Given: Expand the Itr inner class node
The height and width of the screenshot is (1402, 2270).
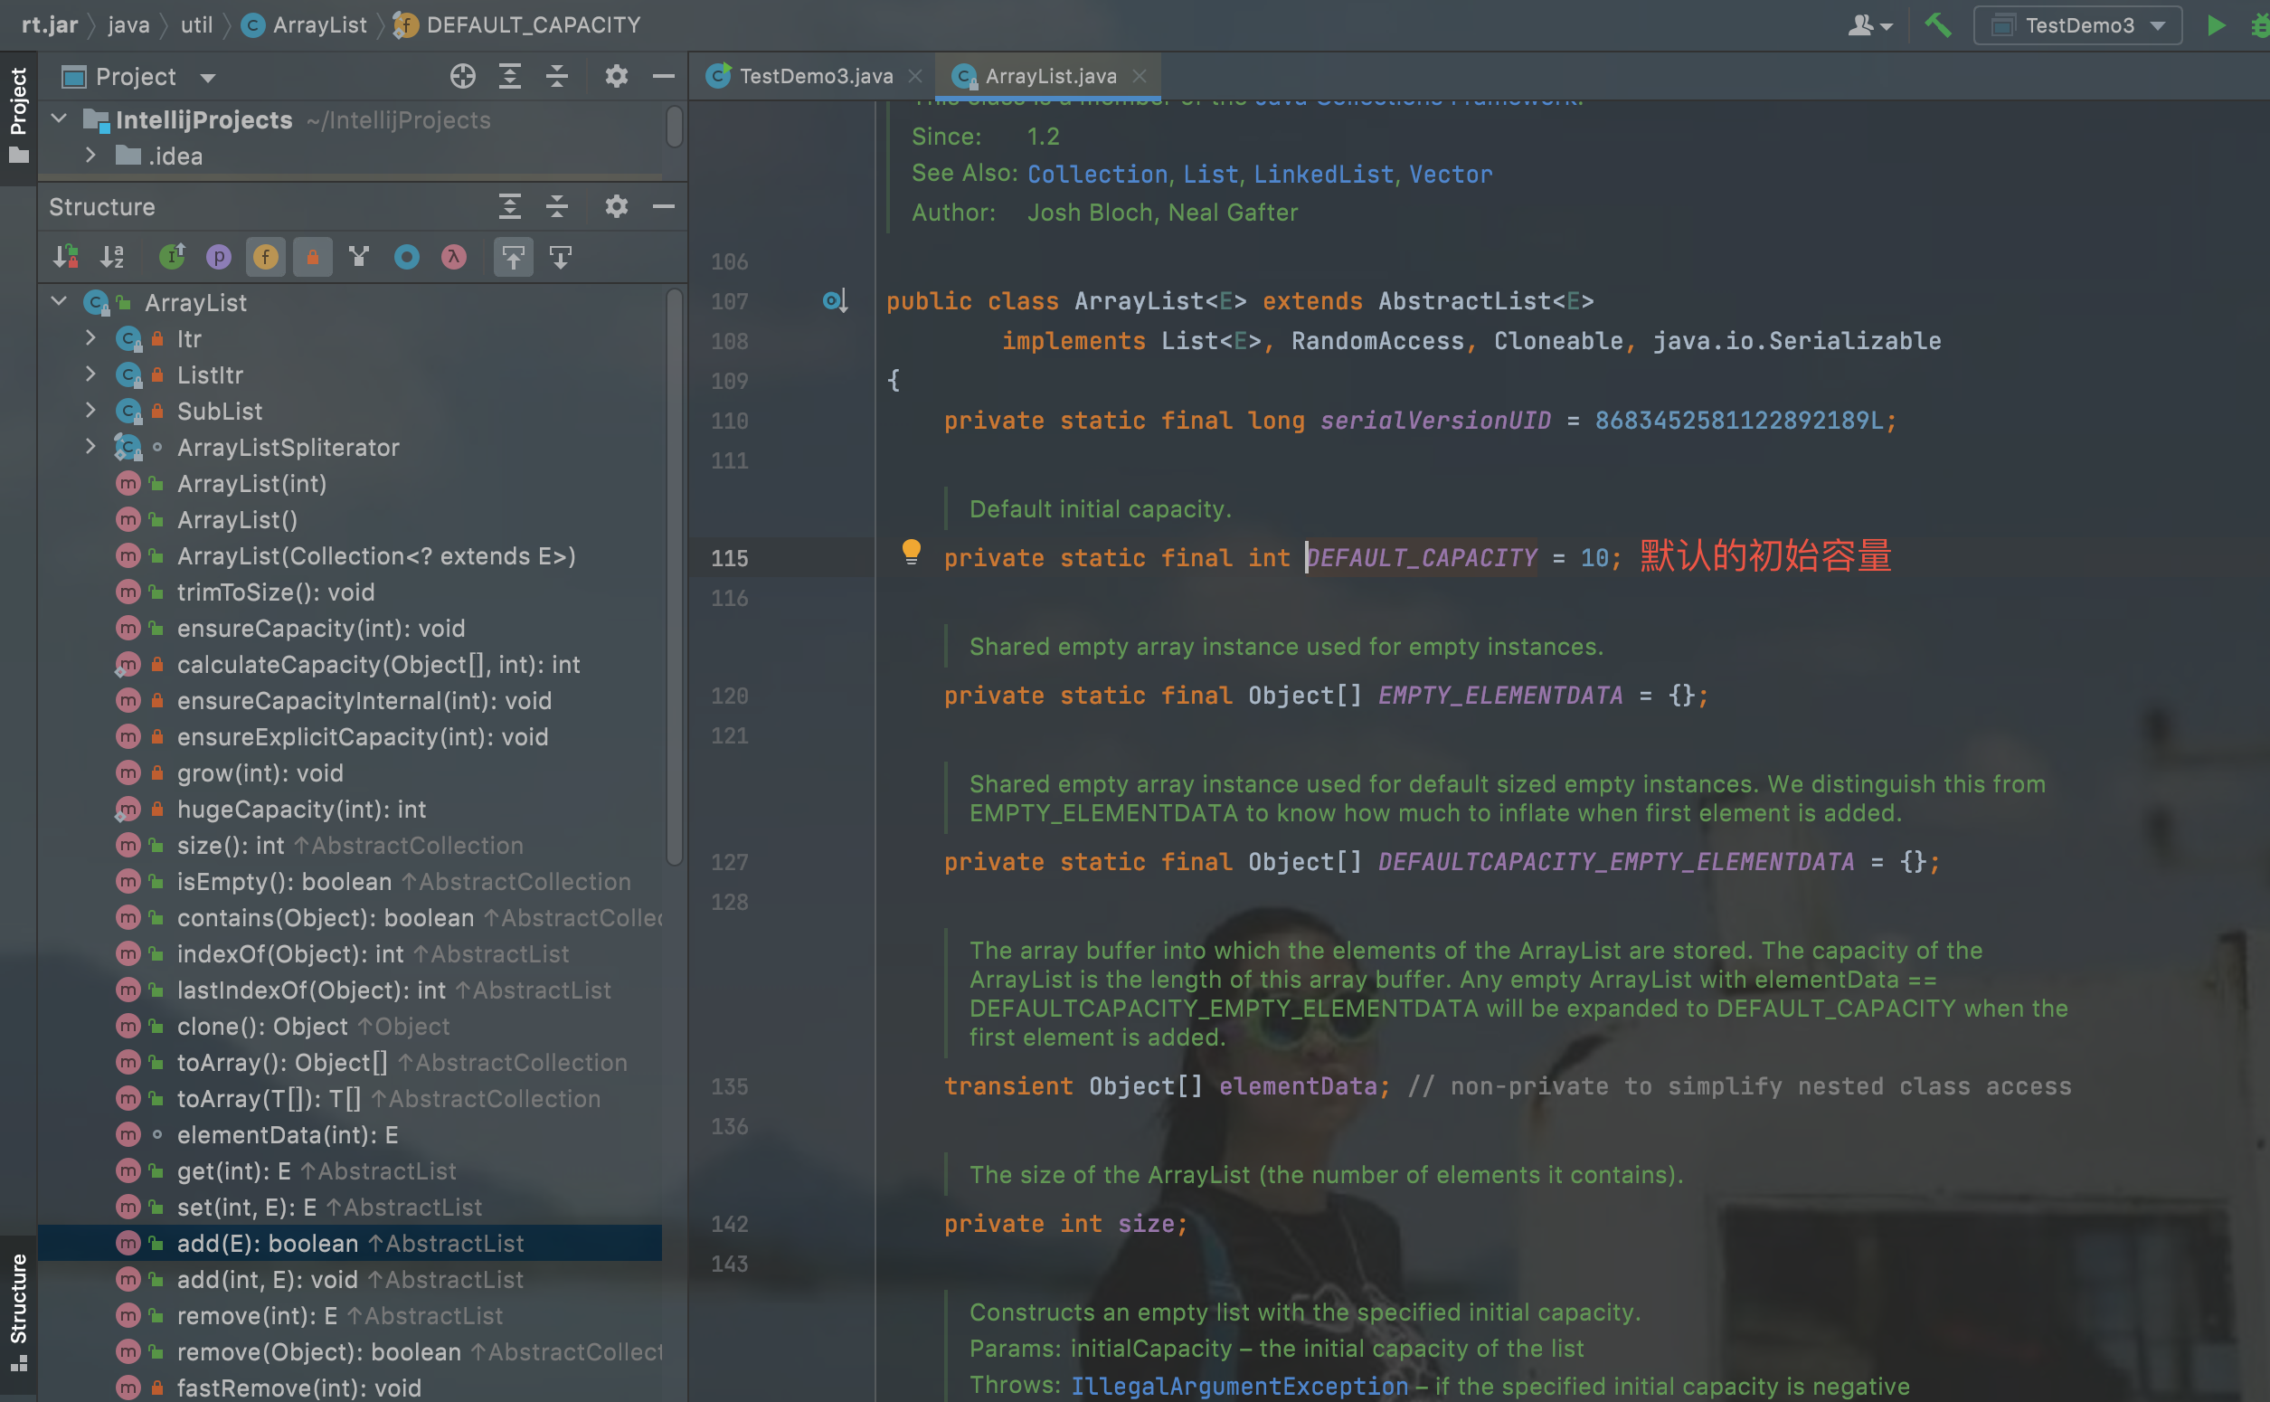Looking at the screenshot, I should pyautogui.click(x=90, y=337).
